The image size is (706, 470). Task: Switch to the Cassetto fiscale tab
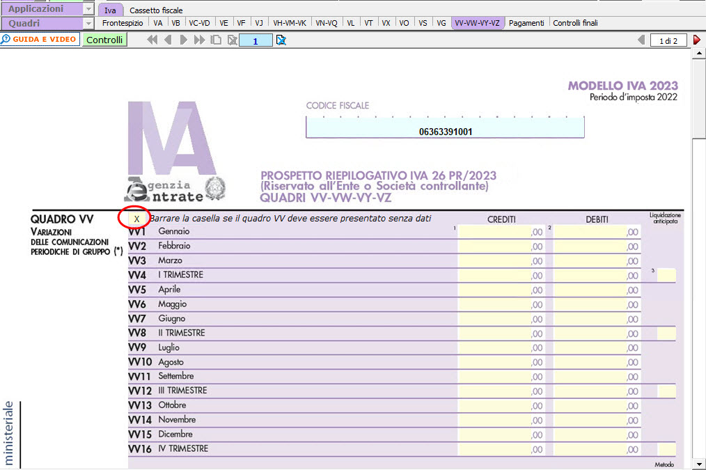click(156, 10)
